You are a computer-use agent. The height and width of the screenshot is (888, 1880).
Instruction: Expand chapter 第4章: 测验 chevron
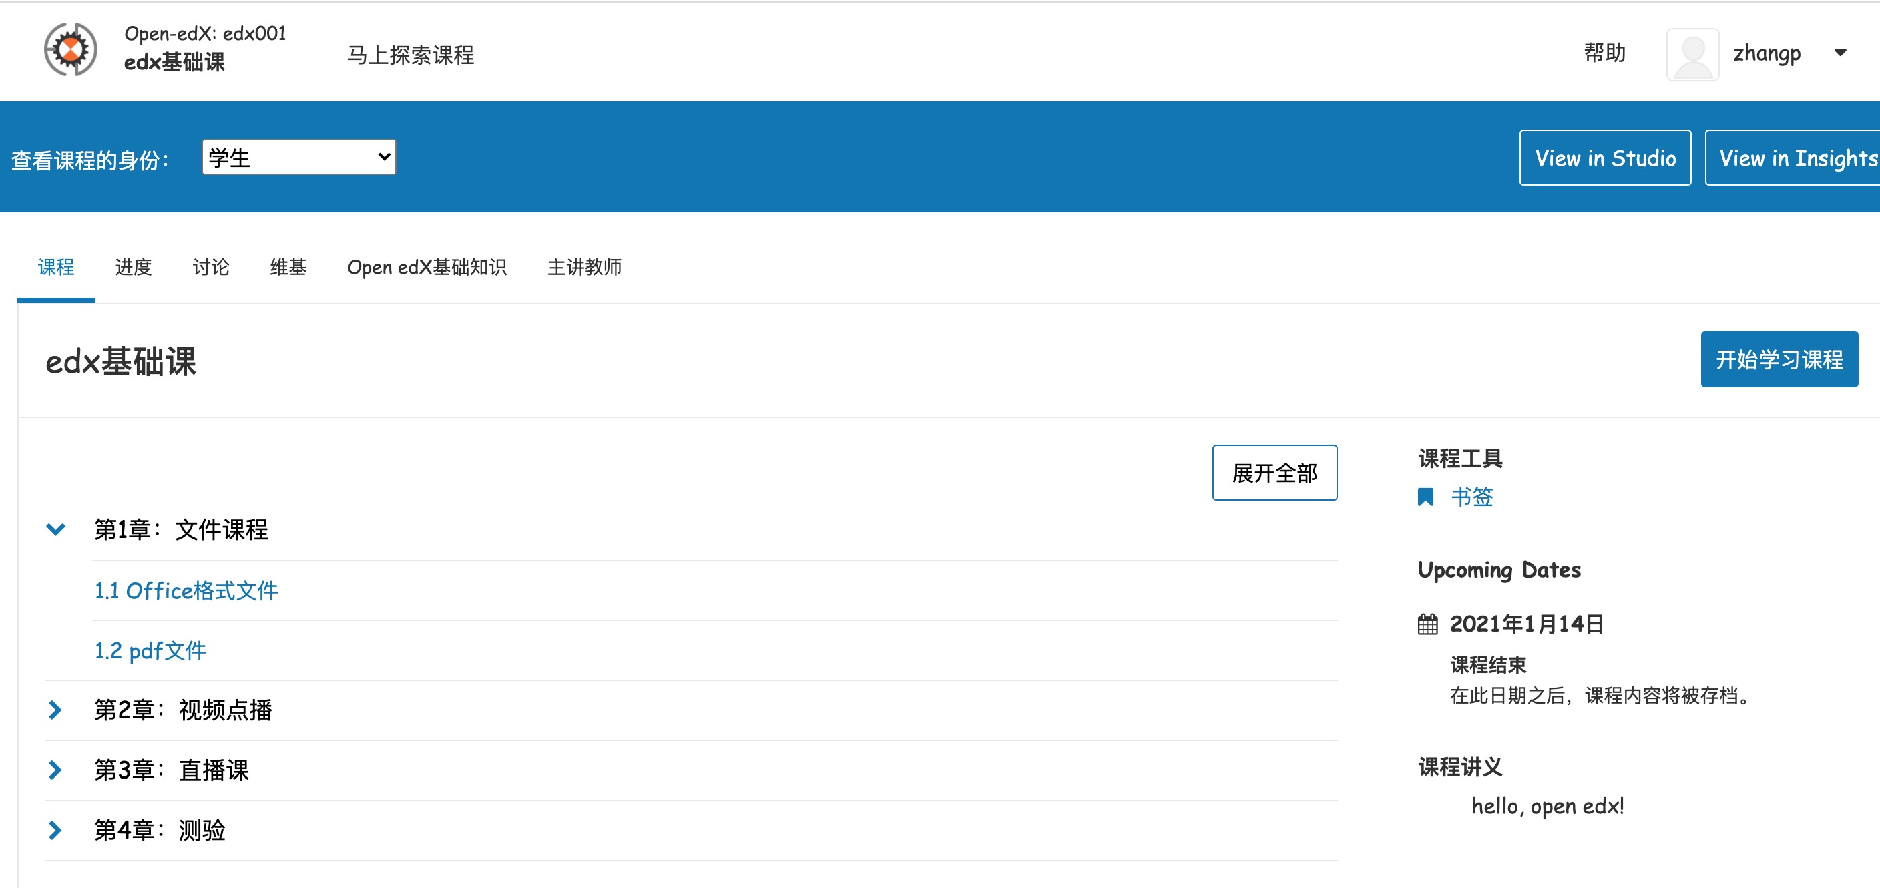pyautogui.click(x=55, y=830)
